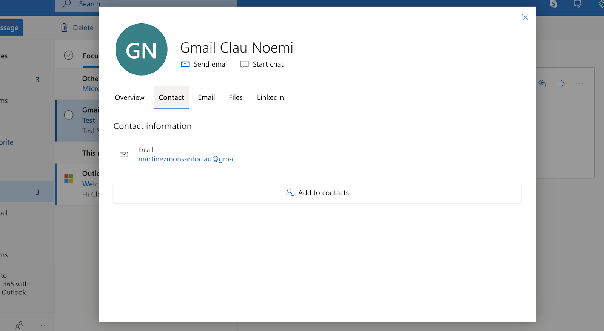Image resolution: width=604 pixels, height=331 pixels.
Task: Click the Forward arrow icon
Action: [561, 84]
